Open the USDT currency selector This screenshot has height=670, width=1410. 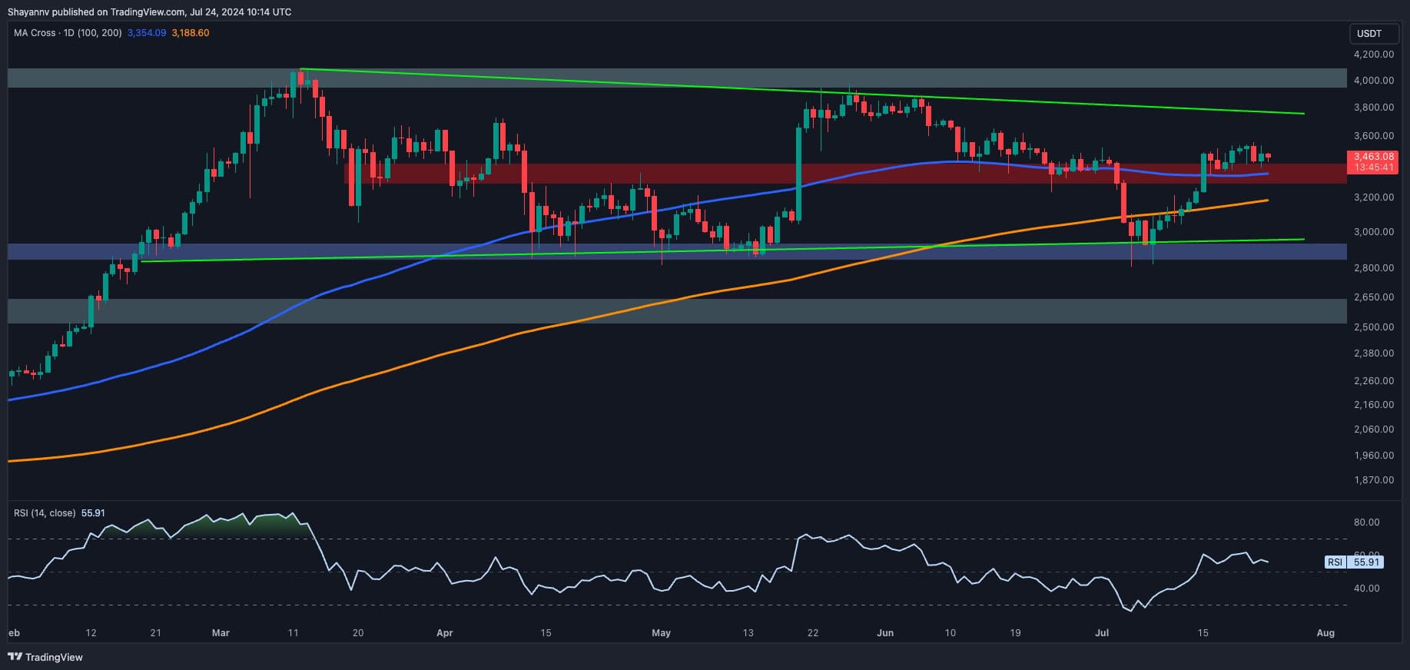point(1369,34)
